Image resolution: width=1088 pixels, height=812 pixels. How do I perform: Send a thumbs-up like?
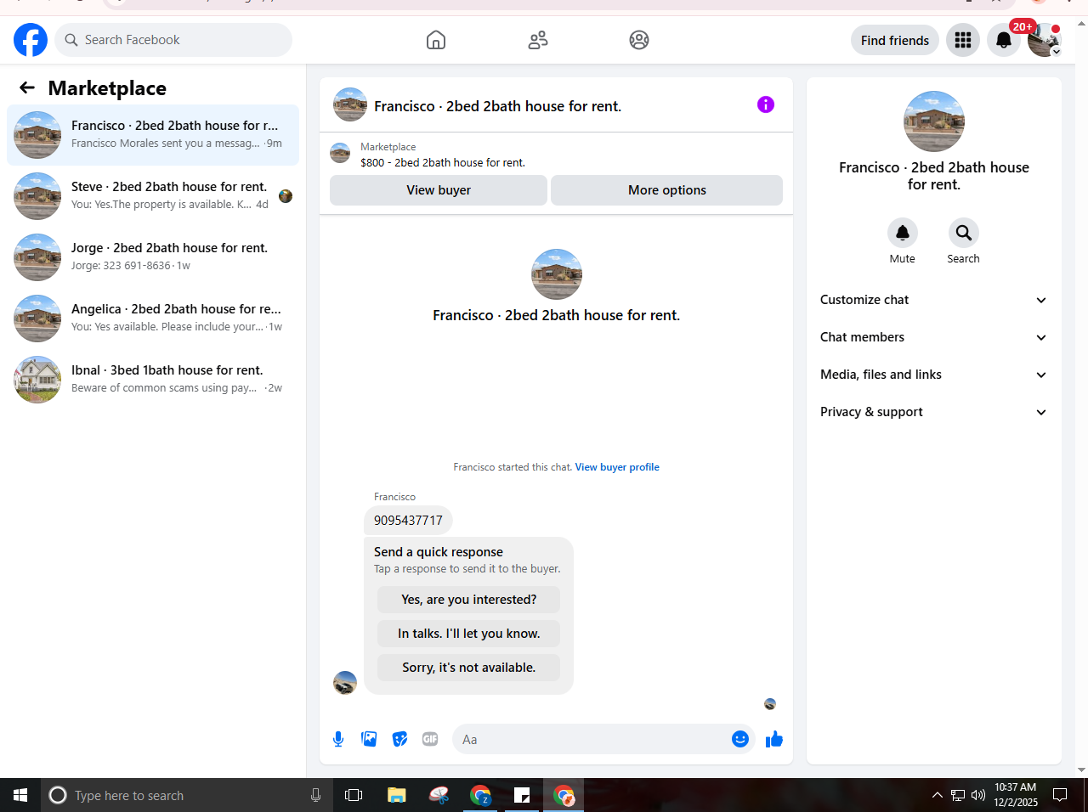tap(774, 739)
